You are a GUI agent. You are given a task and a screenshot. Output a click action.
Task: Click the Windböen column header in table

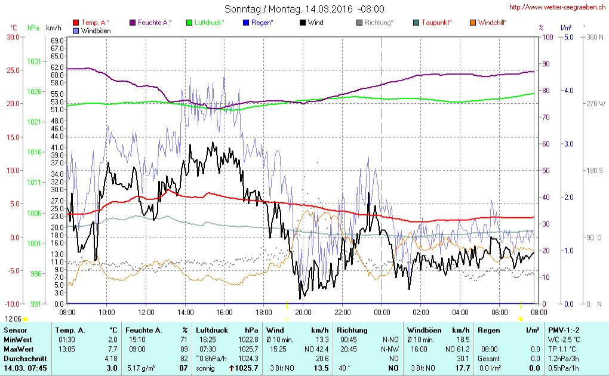[x=425, y=330]
